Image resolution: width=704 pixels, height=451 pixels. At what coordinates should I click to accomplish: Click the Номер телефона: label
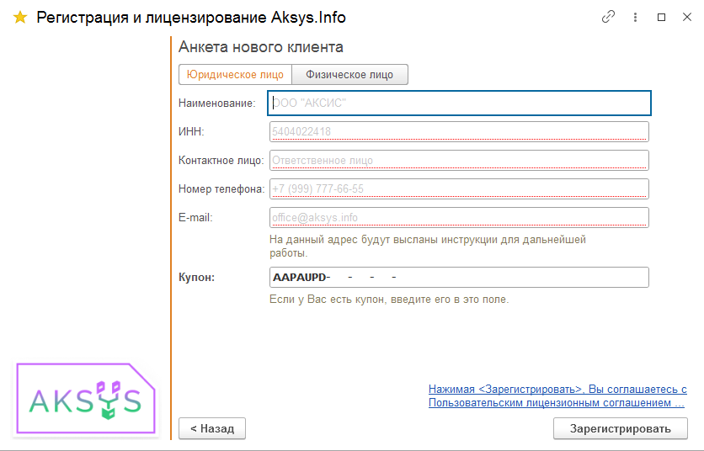tap(221, 189)
